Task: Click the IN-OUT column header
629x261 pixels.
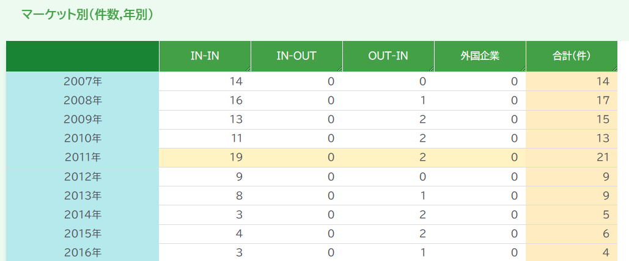Action: point(297,56)
